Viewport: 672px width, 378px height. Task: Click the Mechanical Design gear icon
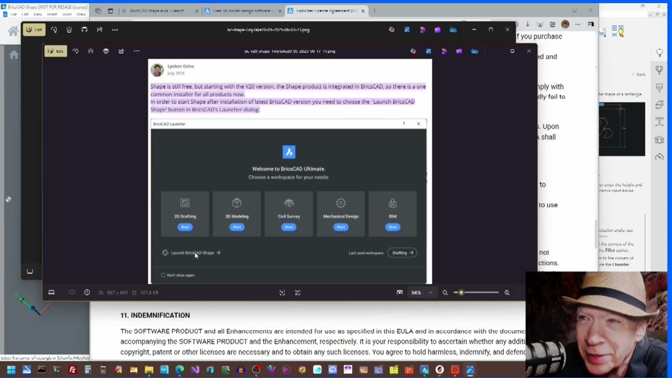[341, 203]
